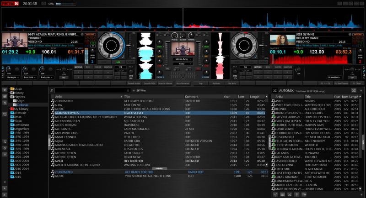Click the AUTOMIX shuffle icon
Viewport: 366px width, 198px height.
pyautogui.click(x=275, y=90)
